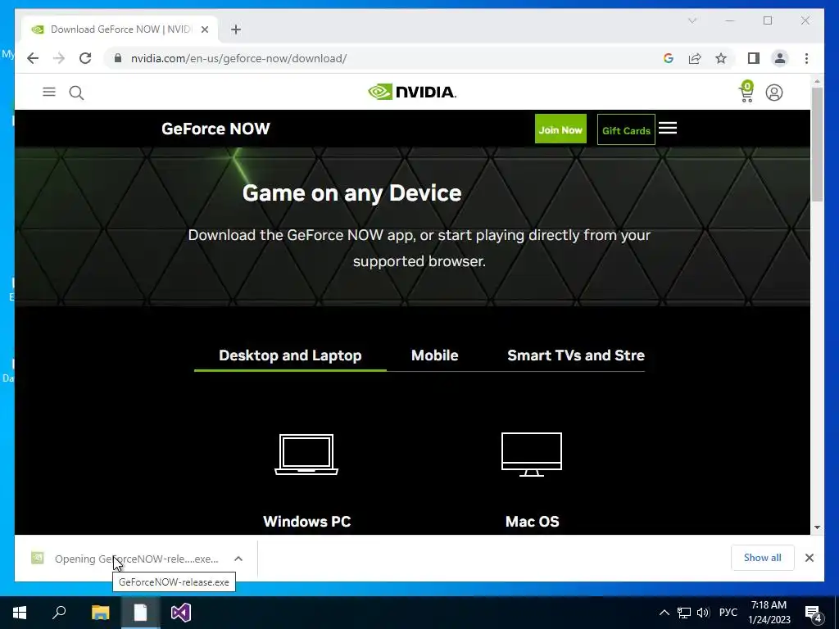Open the taskbar clock and calendar
Image resolution: width=839 pixels, height=629 pixels.
(x=769, y=613)
